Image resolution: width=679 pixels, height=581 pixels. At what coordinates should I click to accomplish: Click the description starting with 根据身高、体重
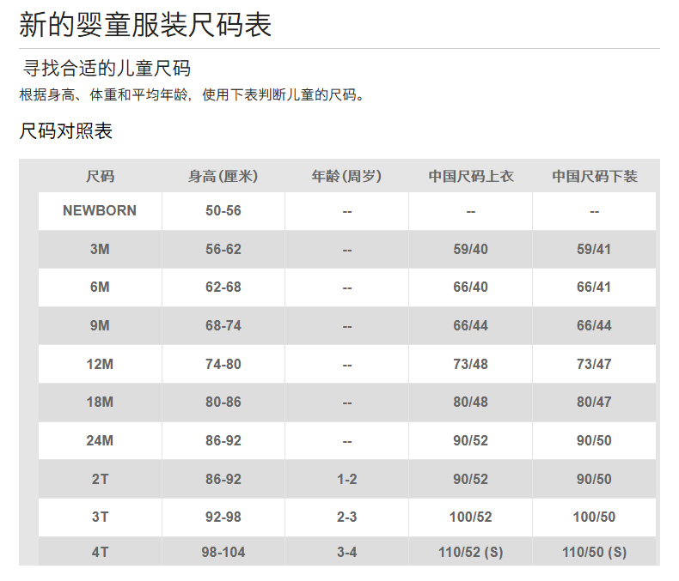pos(193,94)
